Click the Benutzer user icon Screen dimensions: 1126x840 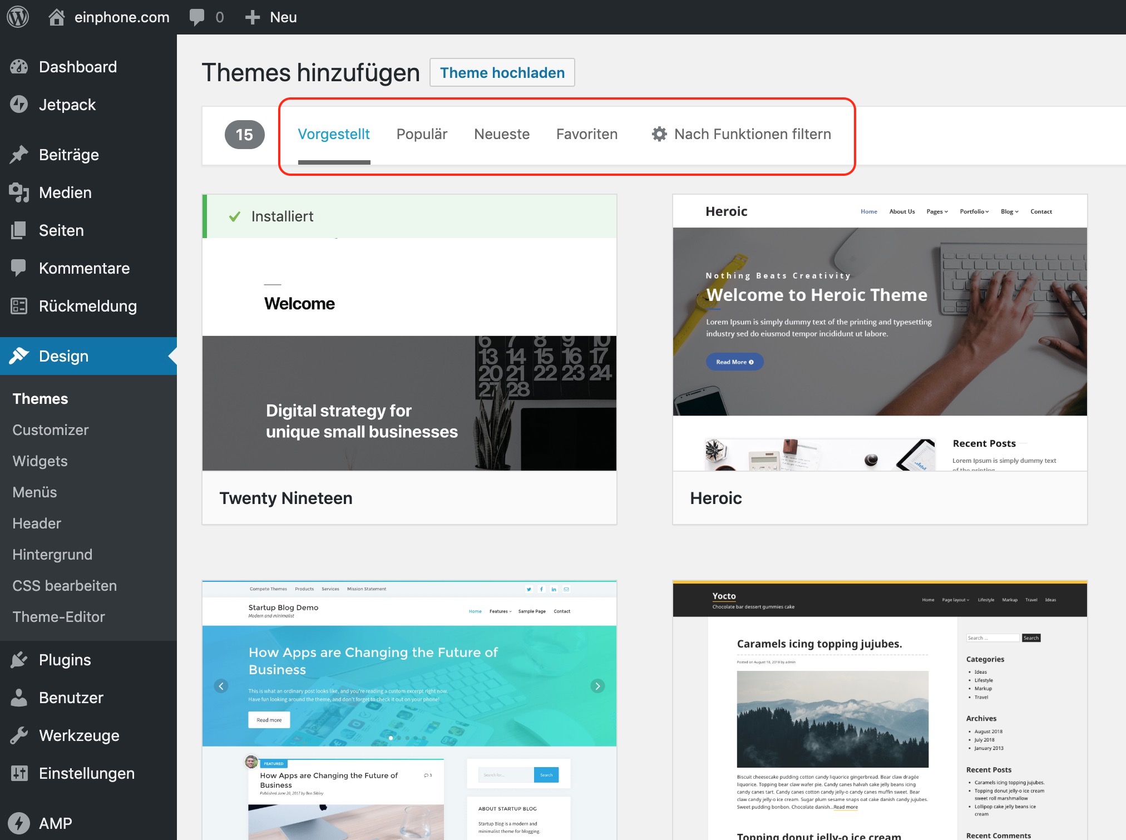19,698
